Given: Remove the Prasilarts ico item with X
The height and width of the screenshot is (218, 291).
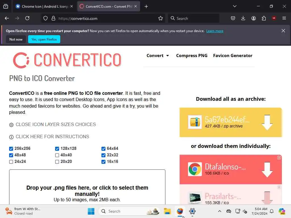Looking at the screenshot, I should tap(279, 187).
